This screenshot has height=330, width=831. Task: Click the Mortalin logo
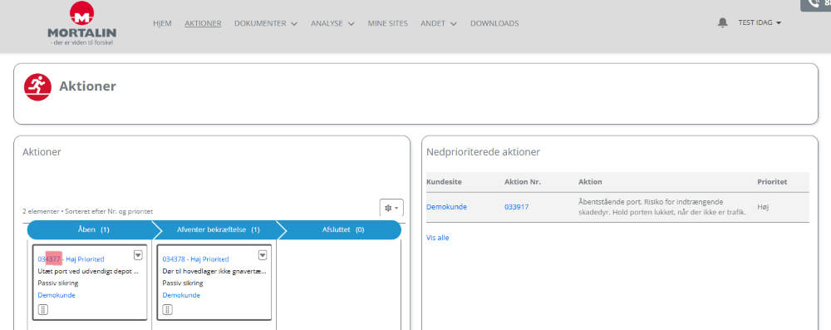[81, 23]
